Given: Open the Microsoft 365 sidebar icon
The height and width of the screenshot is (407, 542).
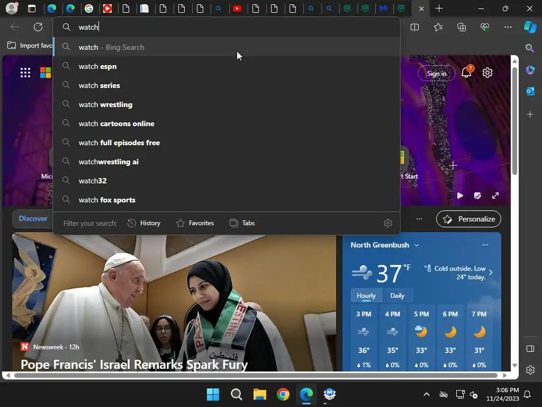Looking at the screenshot, I should [530, 70].
